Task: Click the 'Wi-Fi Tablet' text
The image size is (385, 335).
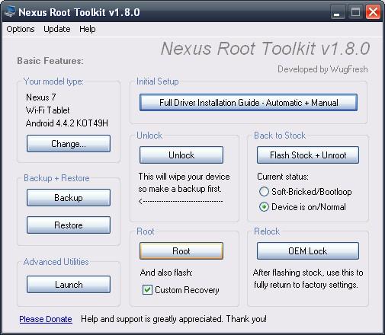Action: [x=47, y=110]
